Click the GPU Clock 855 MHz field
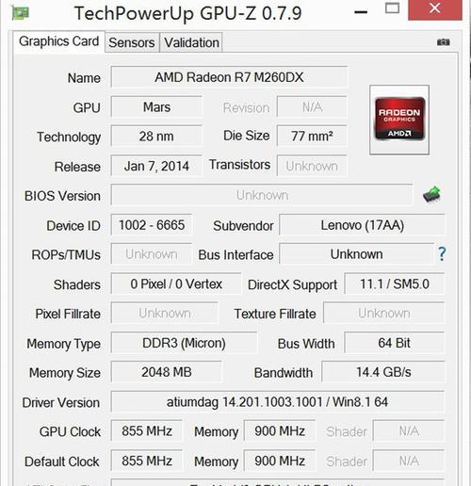Image resolution: width=471 pixels, height=486 pixels. click(x=147, y=431)
